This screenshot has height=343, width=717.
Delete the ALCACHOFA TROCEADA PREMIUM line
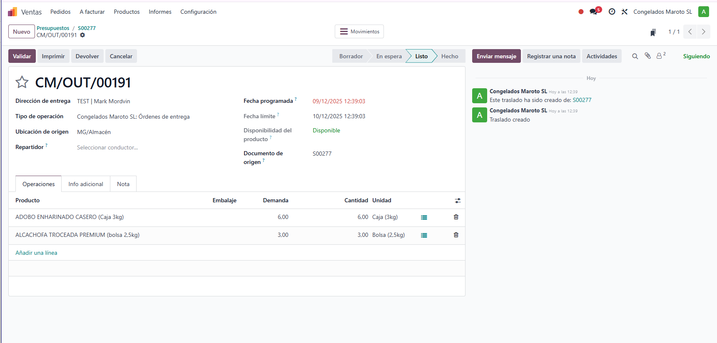tap(456, 235)
